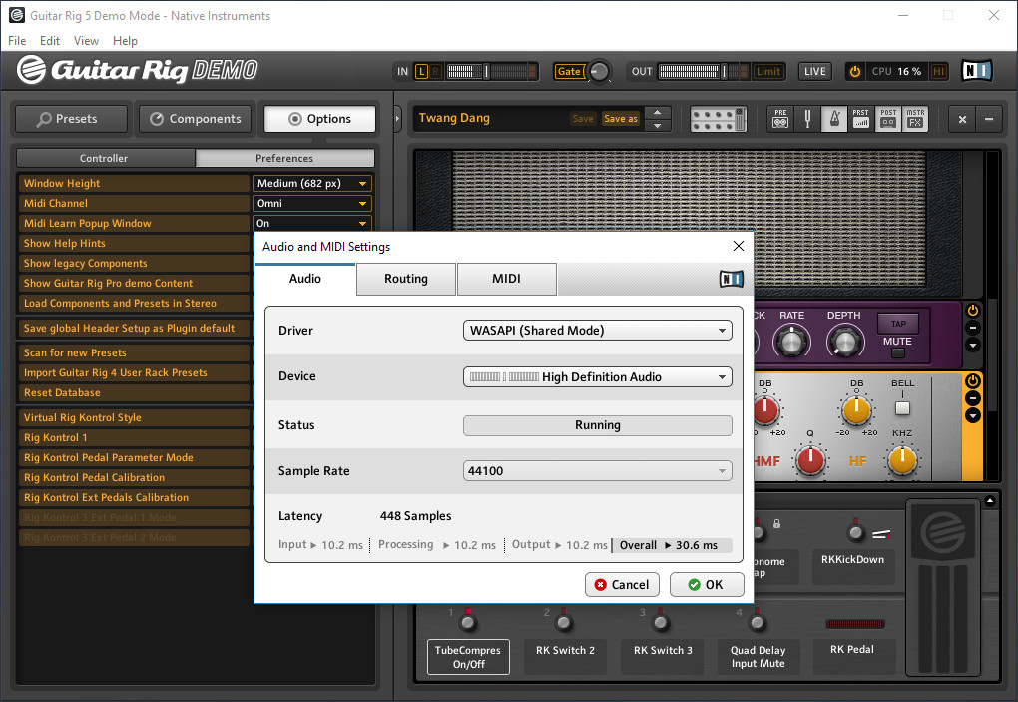This screenshot has width=1018, height=702.
Task: Click the Cancel button
Action: point(622,584)
